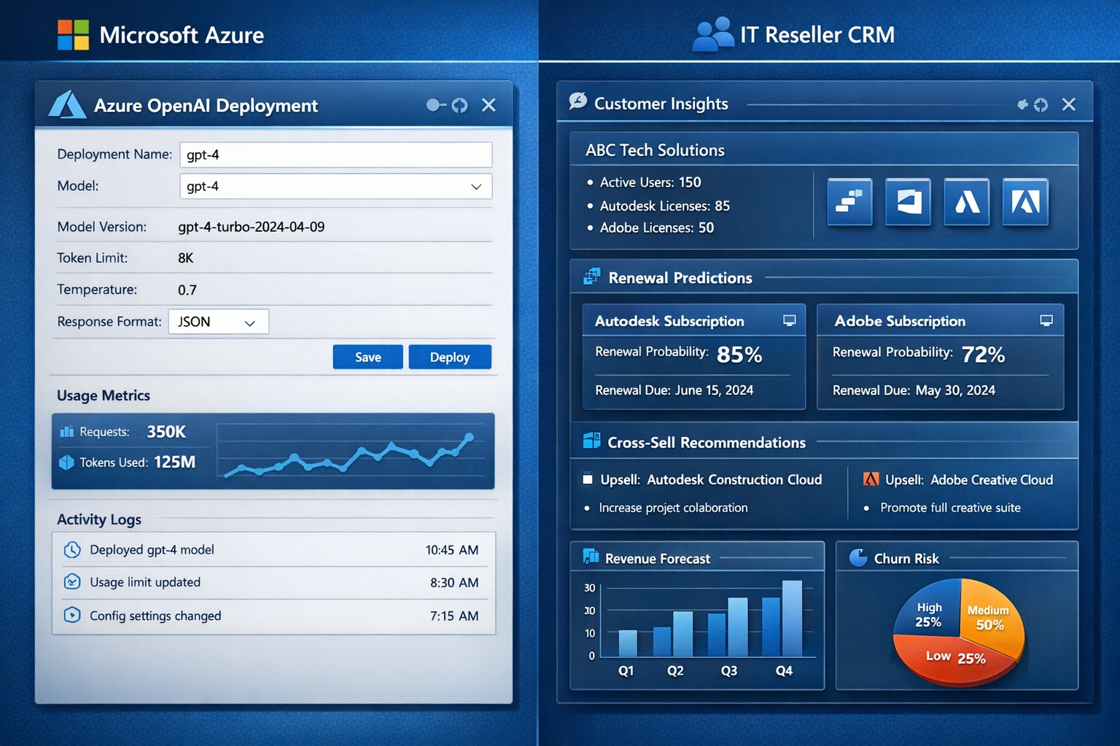The height and width of the screenshot is (746, 1120).
Task: Click the Autodesk A product tile
Action: click(967, 202)
